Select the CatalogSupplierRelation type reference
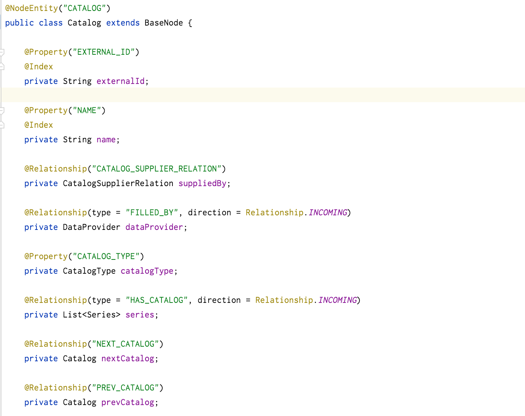The image size is (525, 416). click(x=118, y=183)
